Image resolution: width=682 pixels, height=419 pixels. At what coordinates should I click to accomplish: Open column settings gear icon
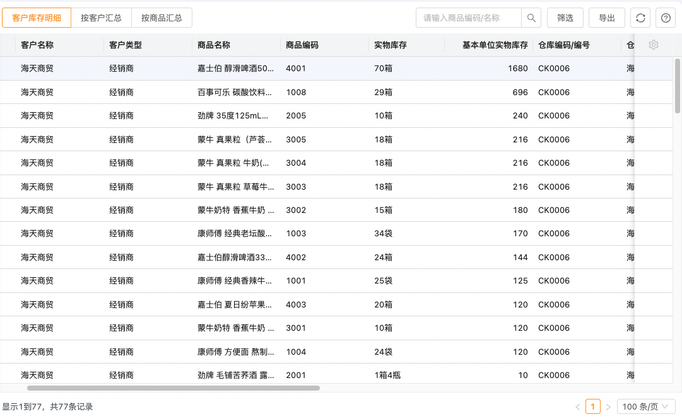point(653,45)
